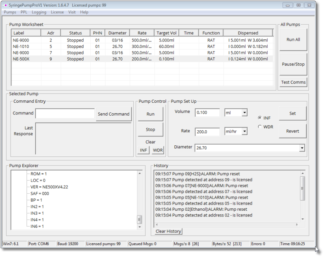
Task: Click Revert in Pump Set Up
Action: 292,131
